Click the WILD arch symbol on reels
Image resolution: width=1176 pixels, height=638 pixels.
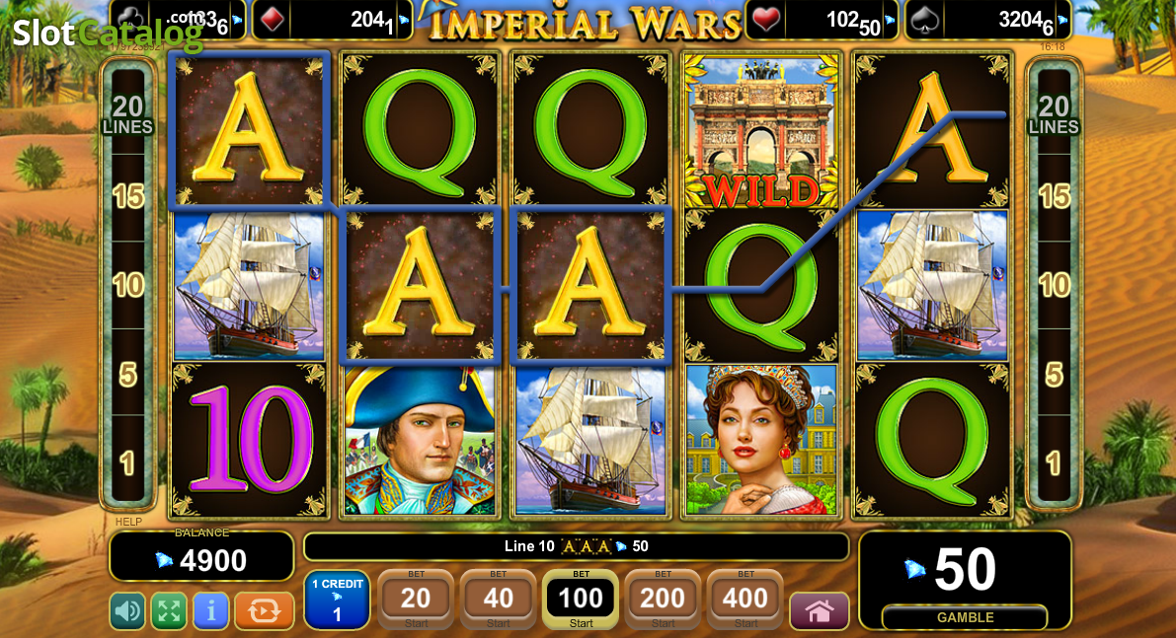pos(760,131)
